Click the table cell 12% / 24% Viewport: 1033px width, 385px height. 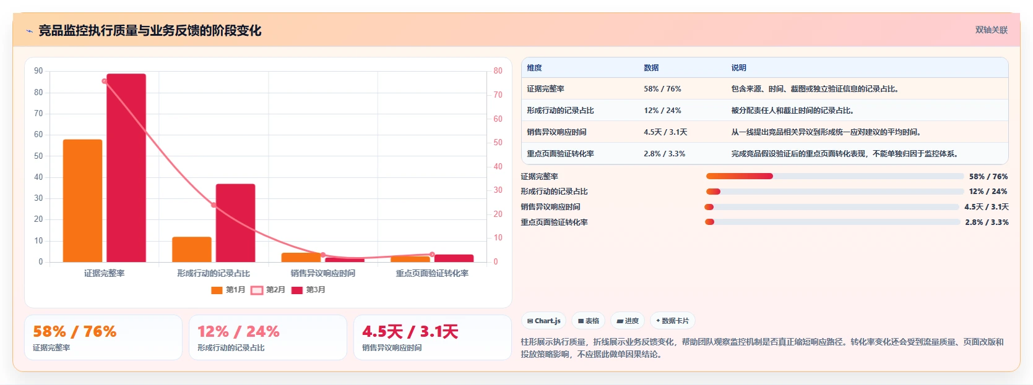pos(662,111)
